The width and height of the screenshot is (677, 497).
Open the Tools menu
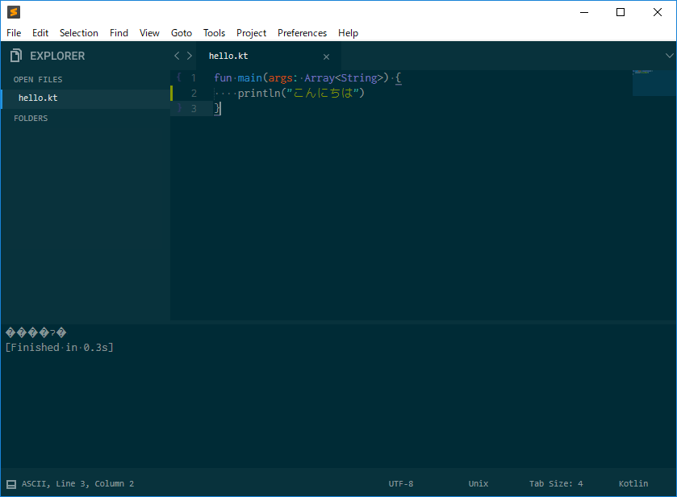(x=214, y=33)
